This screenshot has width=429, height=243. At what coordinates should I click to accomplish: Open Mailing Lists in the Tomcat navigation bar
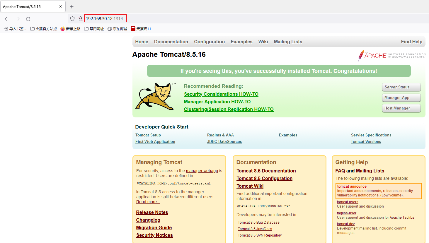pos(288,42)
